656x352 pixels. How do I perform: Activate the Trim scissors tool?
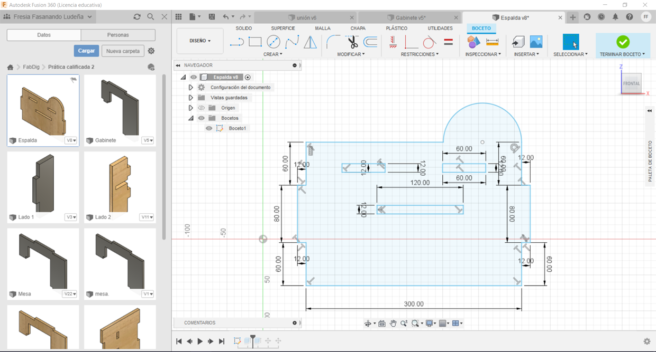(x=352, y=42)
